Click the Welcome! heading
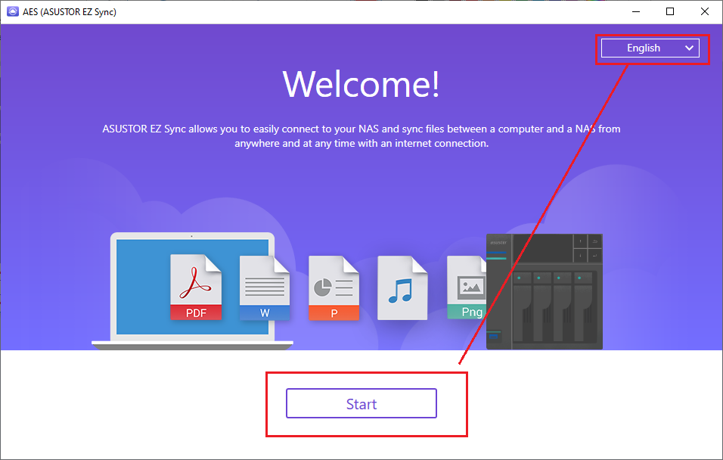This screenshot has height=460, width=723. (x=361, y=84)
